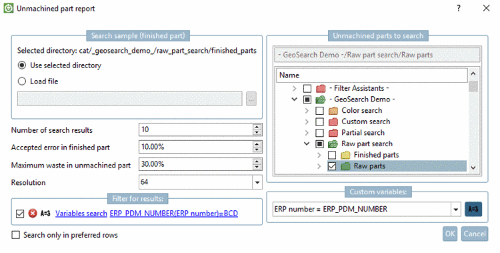Viewport: 500px width, 253px height.
Task: Open the Resolution dropdown
Action: (x=257, y=182)
